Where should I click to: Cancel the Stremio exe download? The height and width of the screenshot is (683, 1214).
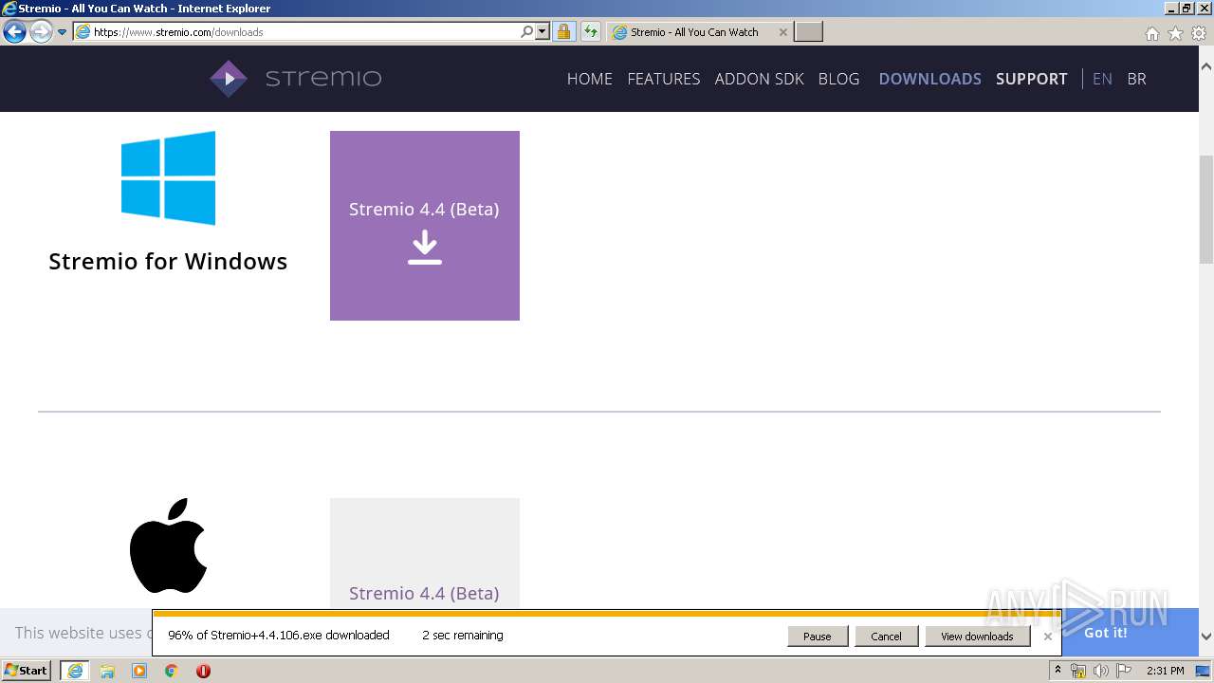[886, 637]
